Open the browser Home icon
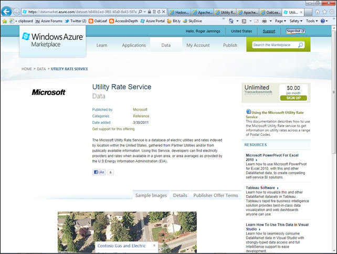This screenshot has width=337, height=254. pos(317,12)
